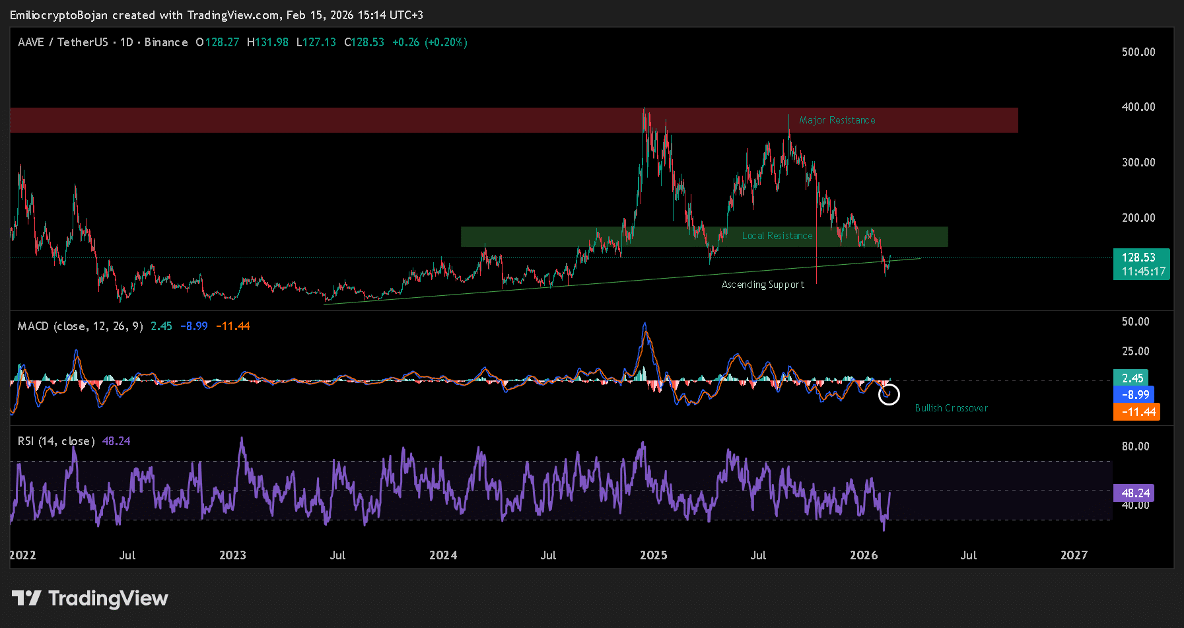1184x628 pixels.
Task: Click the Ascending Support label
Action: pos(763,285)
